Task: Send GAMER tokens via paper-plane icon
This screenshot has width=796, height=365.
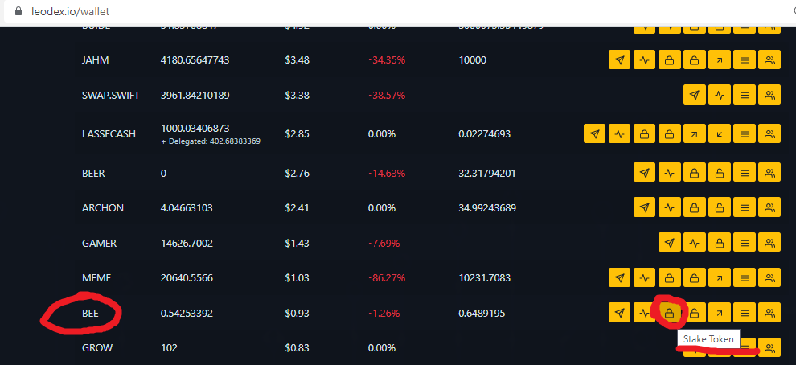Action: [x=669, y=243]
